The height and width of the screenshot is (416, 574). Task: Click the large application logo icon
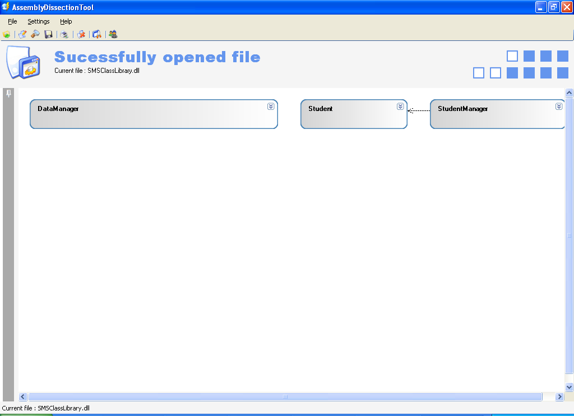tap(23, 62)
